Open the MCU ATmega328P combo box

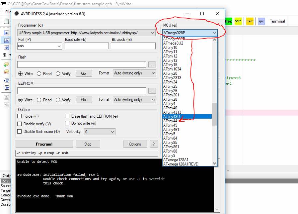click(190, 33)
